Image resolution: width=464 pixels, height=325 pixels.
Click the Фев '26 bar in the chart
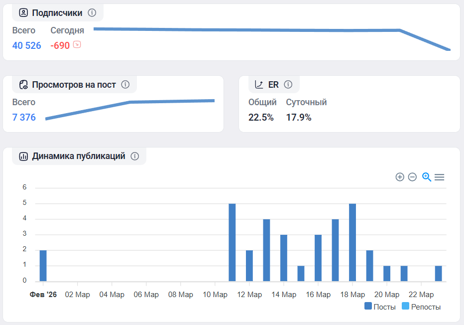(x=43, y=266)
